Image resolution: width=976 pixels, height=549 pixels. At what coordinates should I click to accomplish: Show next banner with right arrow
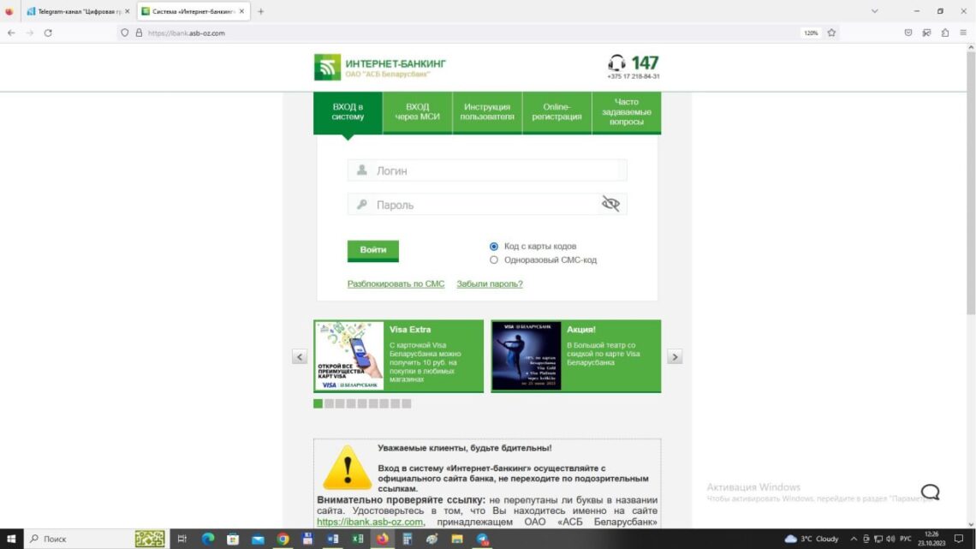675,356
